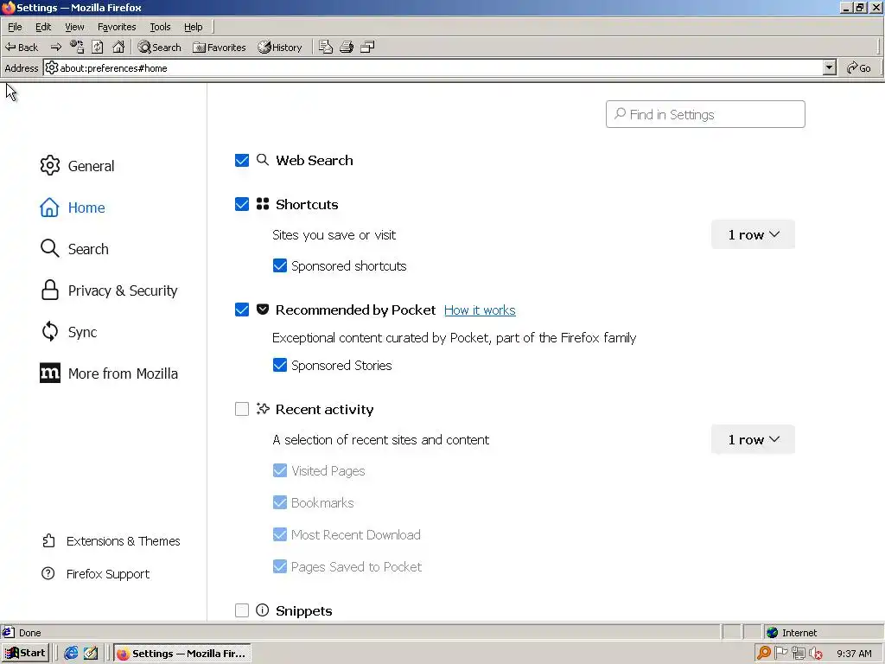Screen dimensions: 885x664
Task: Go back with the Back arrow button
Action: point(22,48)
